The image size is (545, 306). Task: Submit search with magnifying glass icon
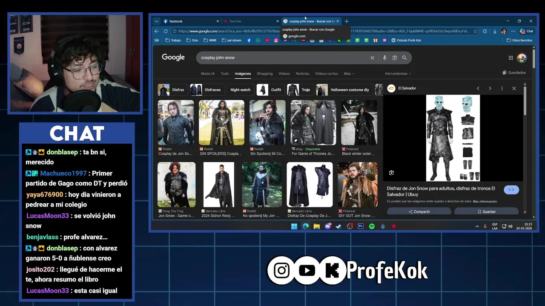click(x=404, y=58)
